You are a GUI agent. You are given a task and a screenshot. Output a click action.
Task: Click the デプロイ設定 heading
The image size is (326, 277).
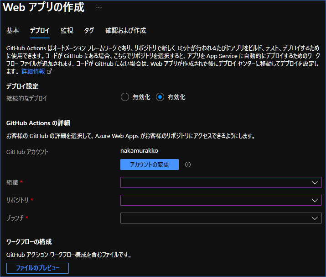pyautogui.click(x=22, y=86)
